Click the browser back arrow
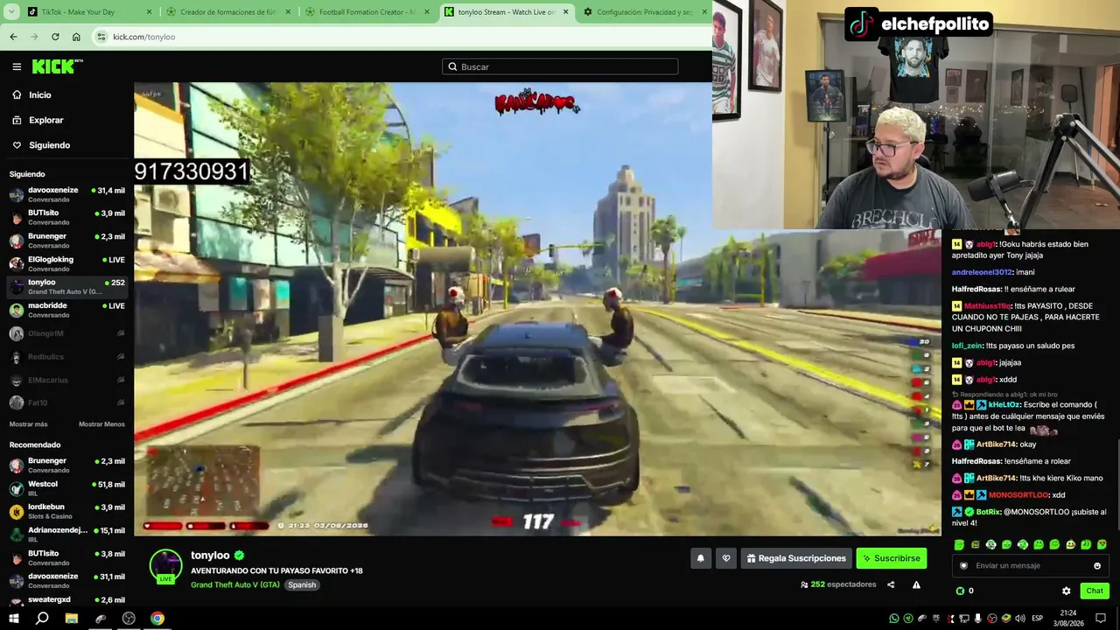The image size is (1120, 630). [13, 37]
